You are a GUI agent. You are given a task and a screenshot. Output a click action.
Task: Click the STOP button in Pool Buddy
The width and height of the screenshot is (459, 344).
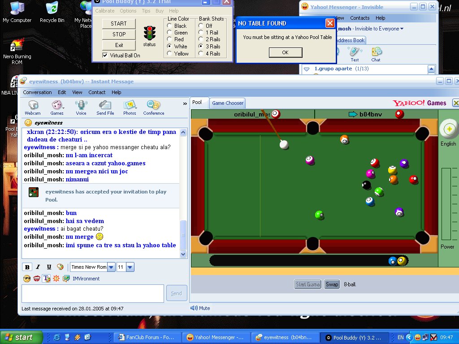point(119,34)
